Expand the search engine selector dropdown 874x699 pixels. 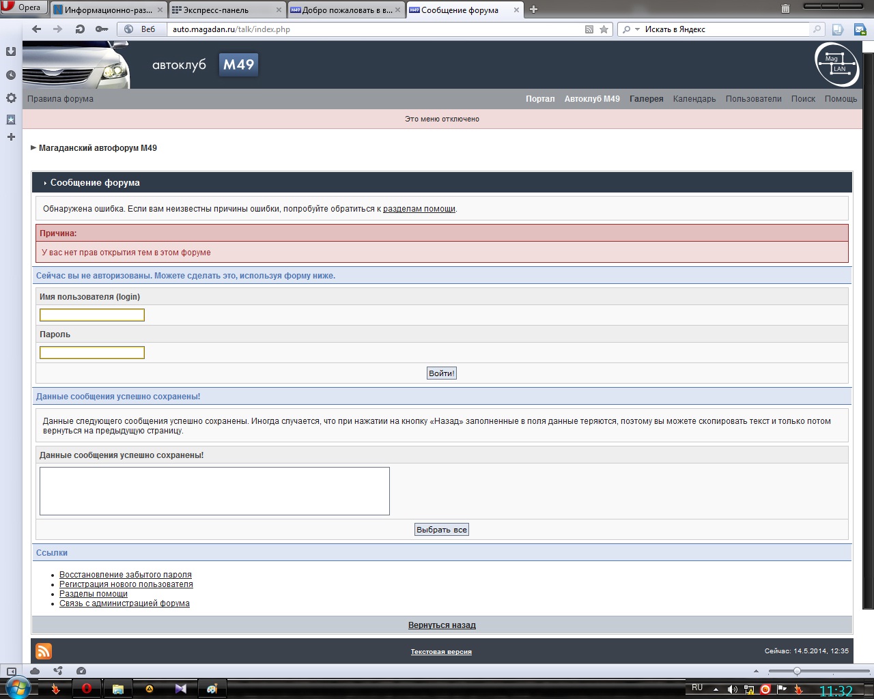click(x=637, y=29)
